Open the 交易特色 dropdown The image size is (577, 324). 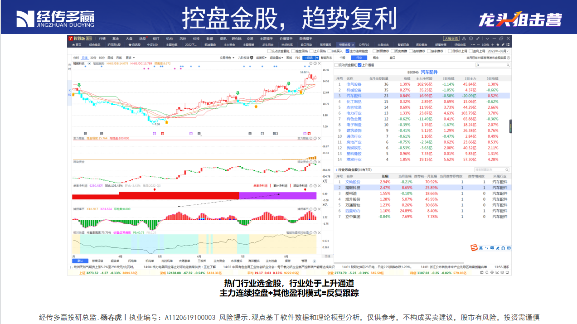click(228, 58)
